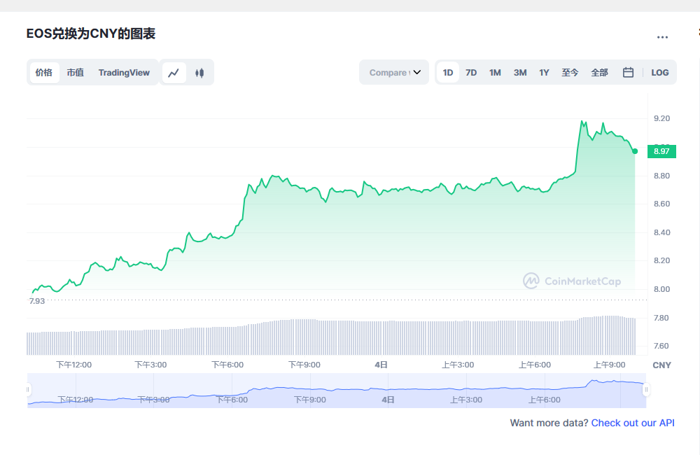Switch to candlestick chart icon
This screenshot has height=455, width=700.
(199, 73)
